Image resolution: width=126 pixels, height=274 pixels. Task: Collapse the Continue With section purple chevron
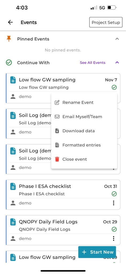click(x=117, y=62)
